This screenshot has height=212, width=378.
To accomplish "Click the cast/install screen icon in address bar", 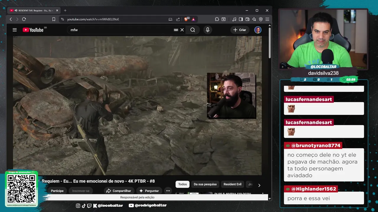I will pos(170,19).
